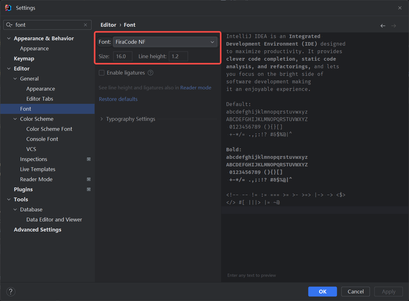This screenshot has width=409, height=301.
Task: Click Cancel to discard changes
Action: click(x=356, y=292)
